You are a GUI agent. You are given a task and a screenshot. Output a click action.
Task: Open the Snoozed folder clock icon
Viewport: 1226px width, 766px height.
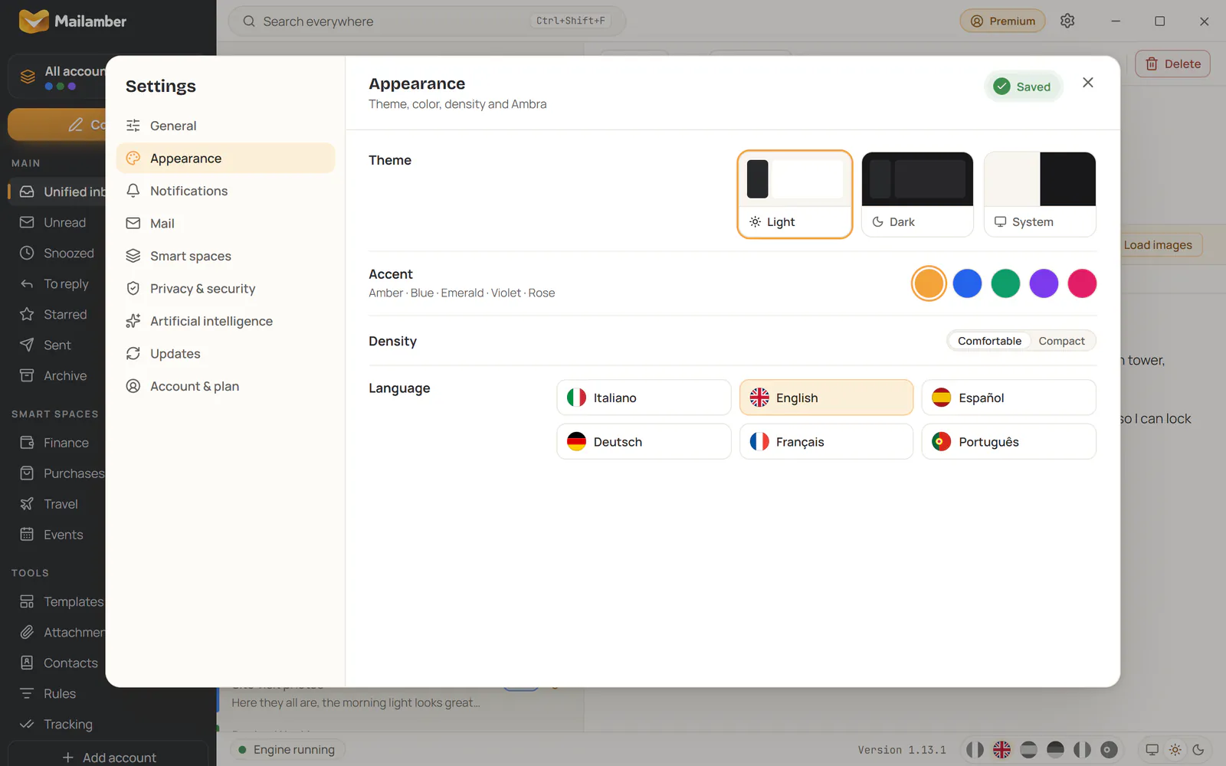(27, 253)
